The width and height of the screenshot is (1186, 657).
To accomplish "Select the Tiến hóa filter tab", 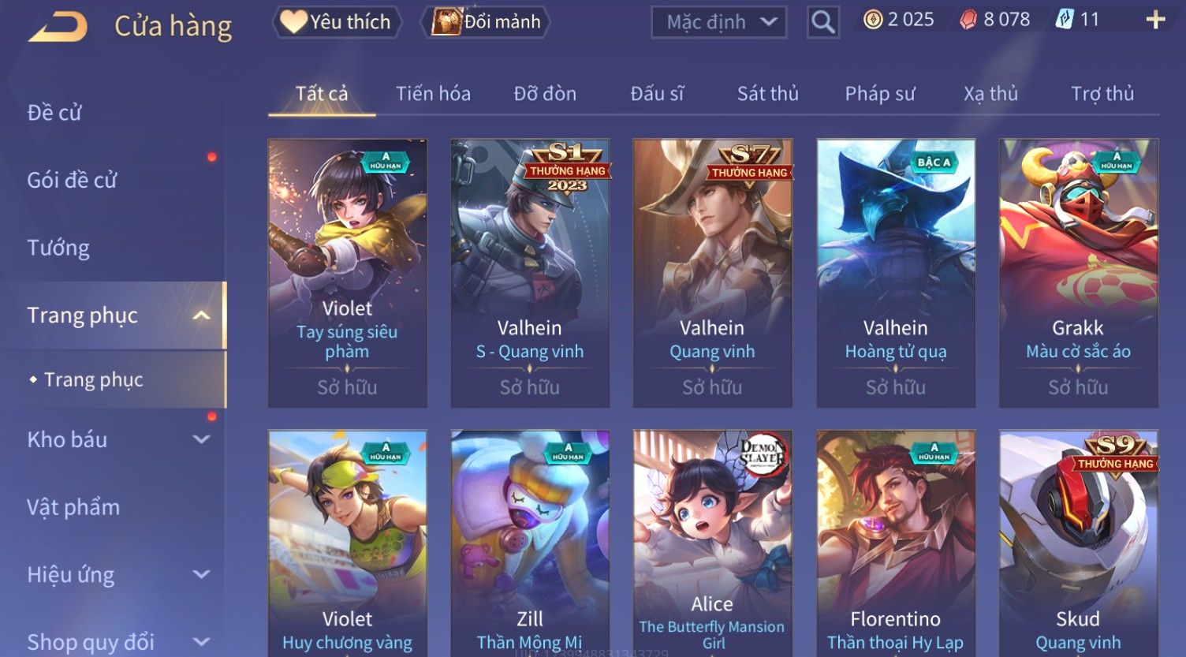I will pos(433,94).
